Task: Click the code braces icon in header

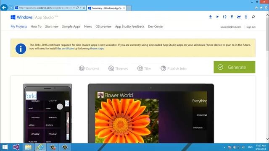Action: coord(224,17)
